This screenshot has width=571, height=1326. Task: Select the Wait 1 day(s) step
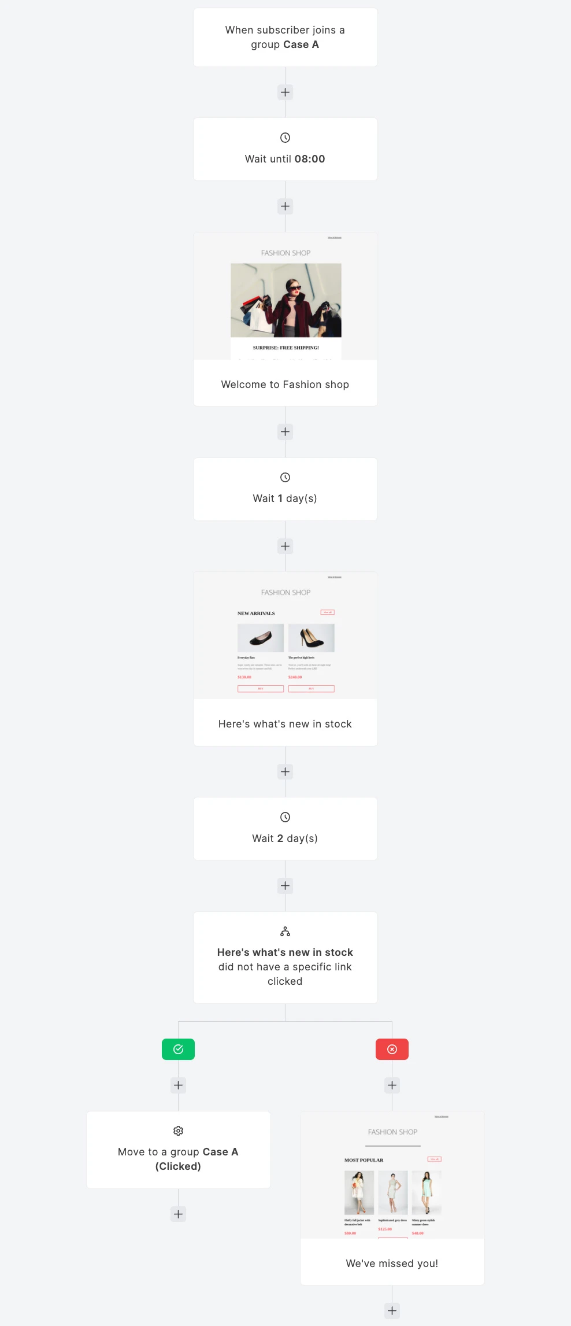[285, 489]
